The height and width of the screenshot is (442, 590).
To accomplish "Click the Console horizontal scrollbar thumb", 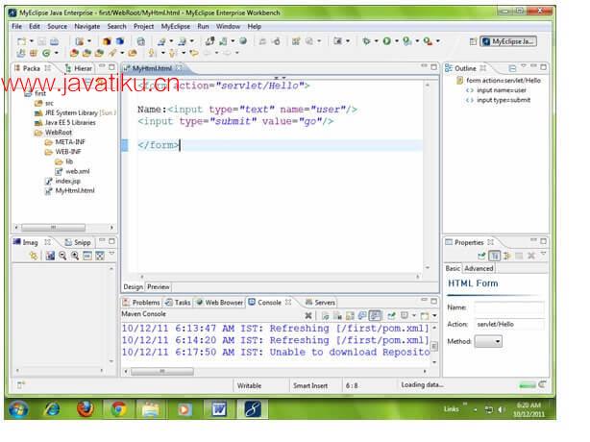I will pyautogui.click(x=162, y=372).
